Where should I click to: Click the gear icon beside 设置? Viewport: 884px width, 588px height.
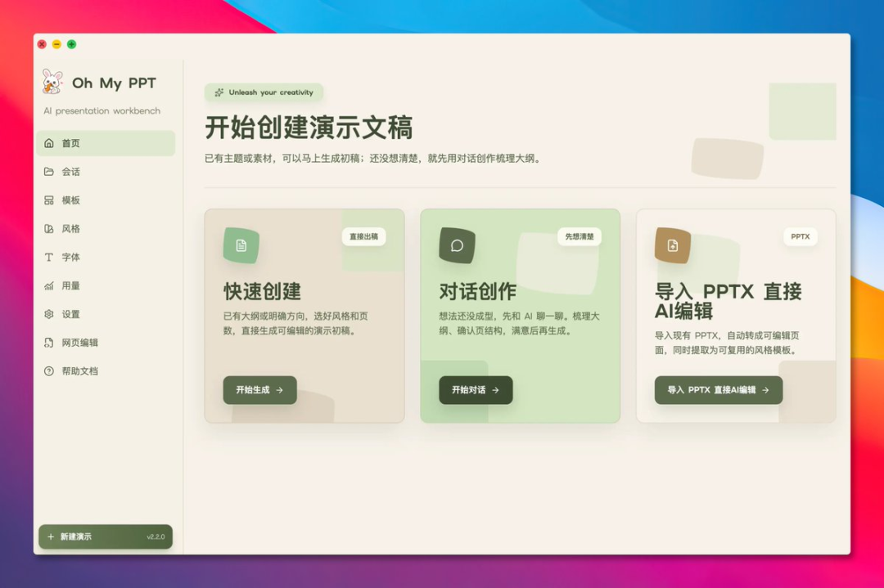coord(49,314)
